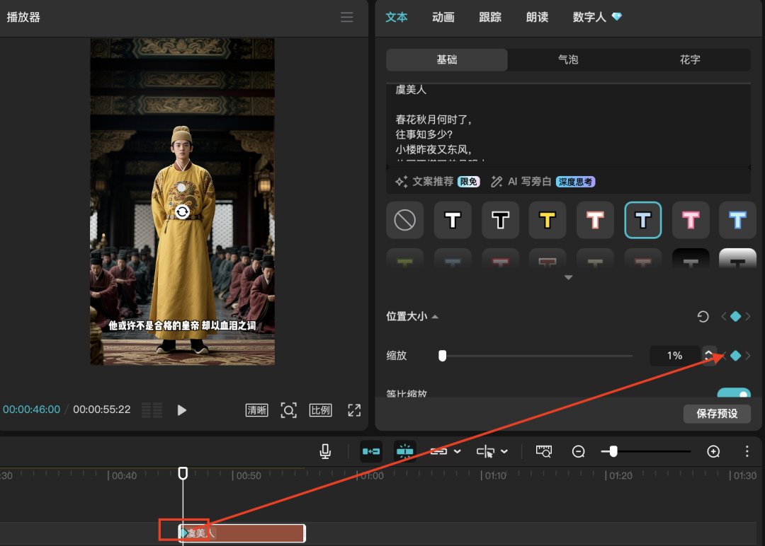
Task: Switch to the 气泡 tab
Action: [567, 59]
